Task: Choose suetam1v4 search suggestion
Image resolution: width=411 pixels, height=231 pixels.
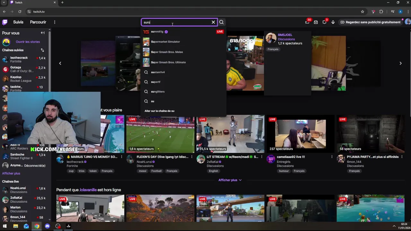Action: pyautogui.click(x=184, y=72)
